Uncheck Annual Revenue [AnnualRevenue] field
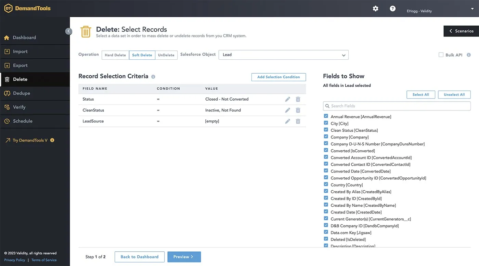The width and height of the screenshot is (479, 266). 326,116
